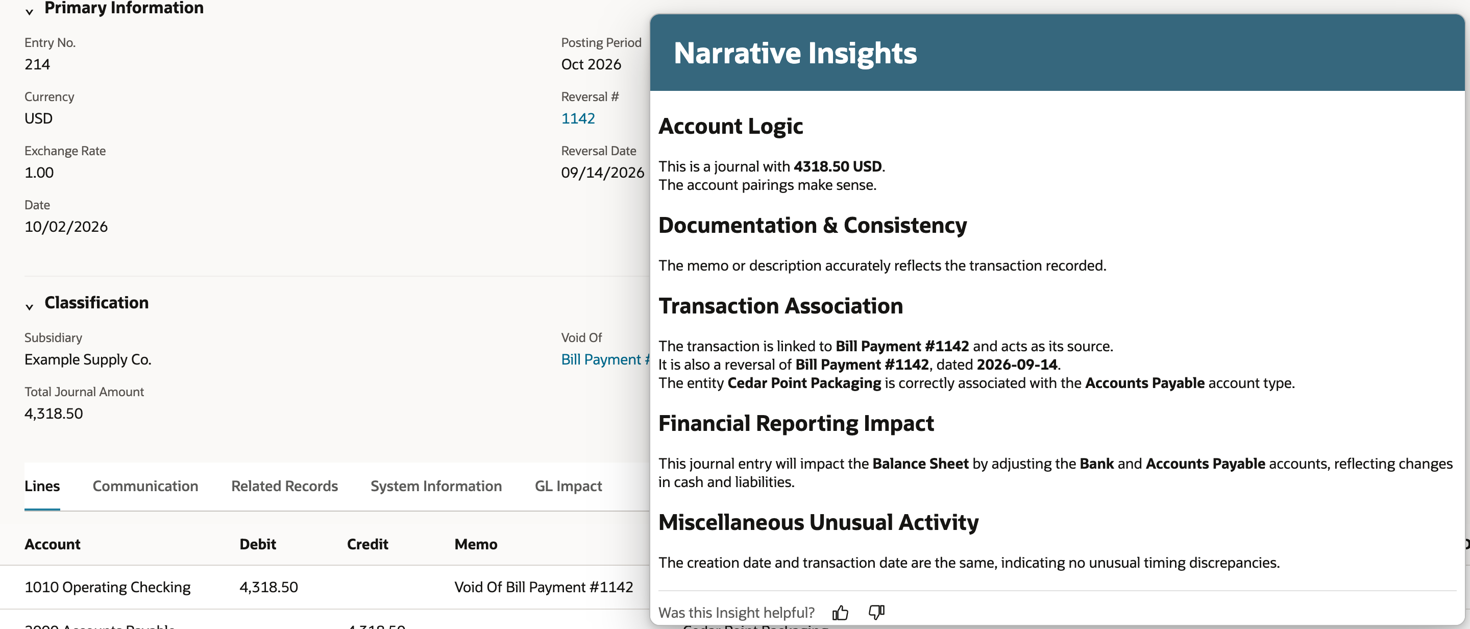This screenshot has width=1470, height=629.
Task: Click the Account column header
Action: click(53, 544)
